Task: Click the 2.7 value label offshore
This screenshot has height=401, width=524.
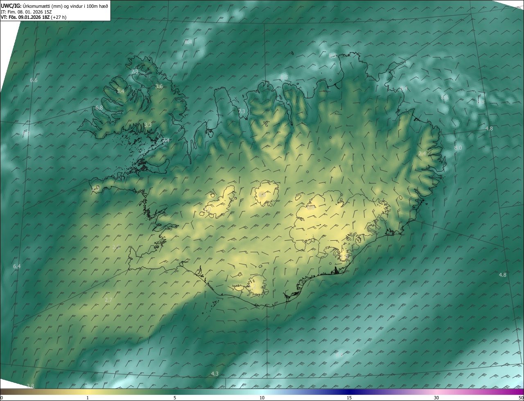Action: click(108, 300)
